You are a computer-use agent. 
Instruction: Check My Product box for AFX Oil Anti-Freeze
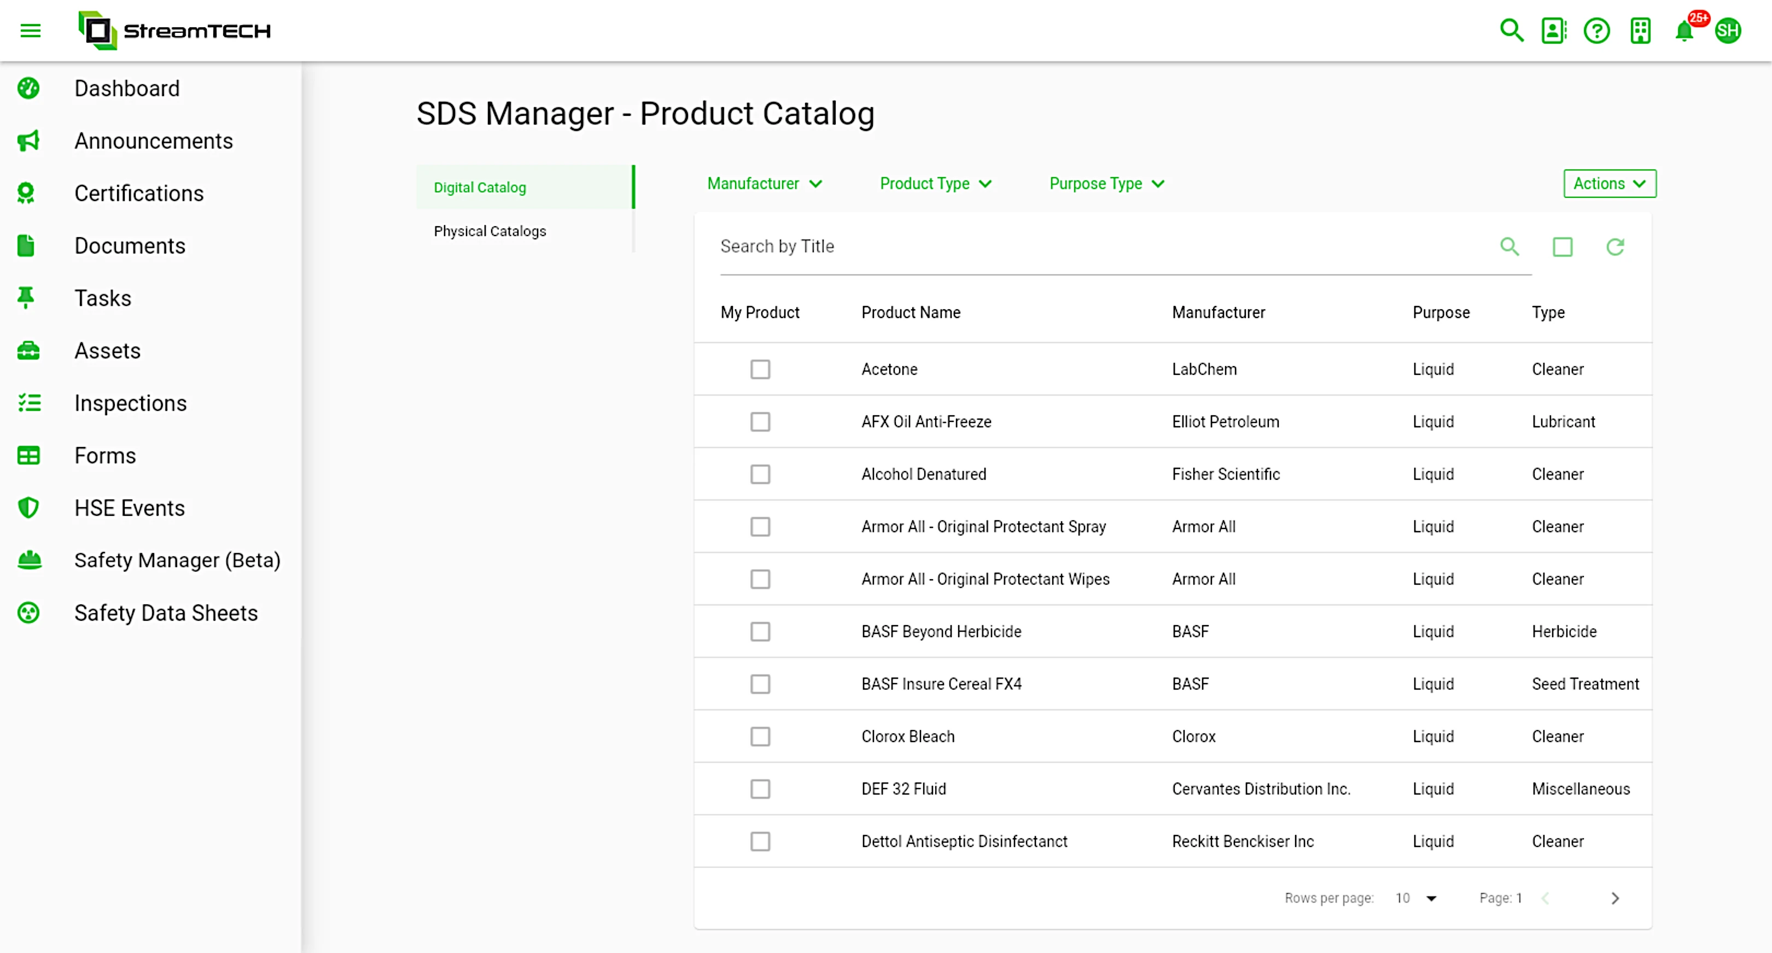[x=760, y=422]
